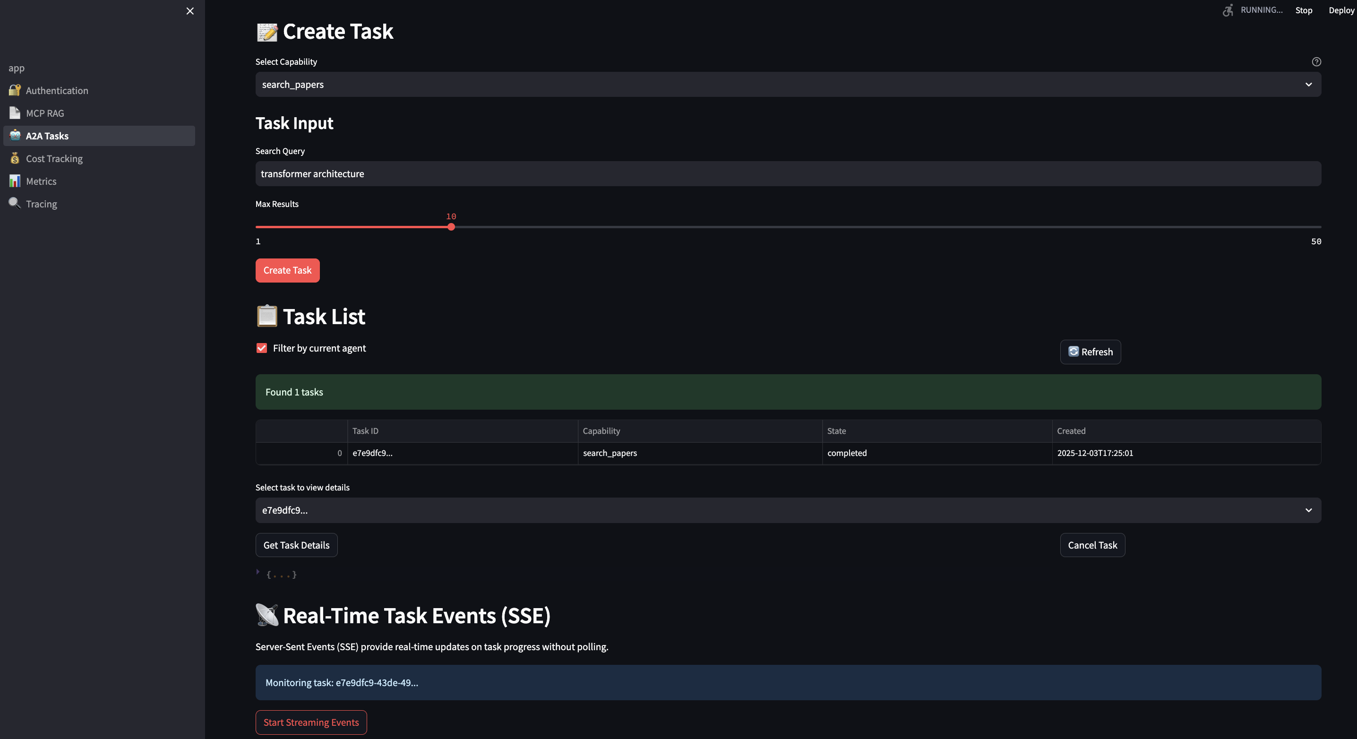
Task: Open the Select task to view details dropdown
Action: (788, 510)
